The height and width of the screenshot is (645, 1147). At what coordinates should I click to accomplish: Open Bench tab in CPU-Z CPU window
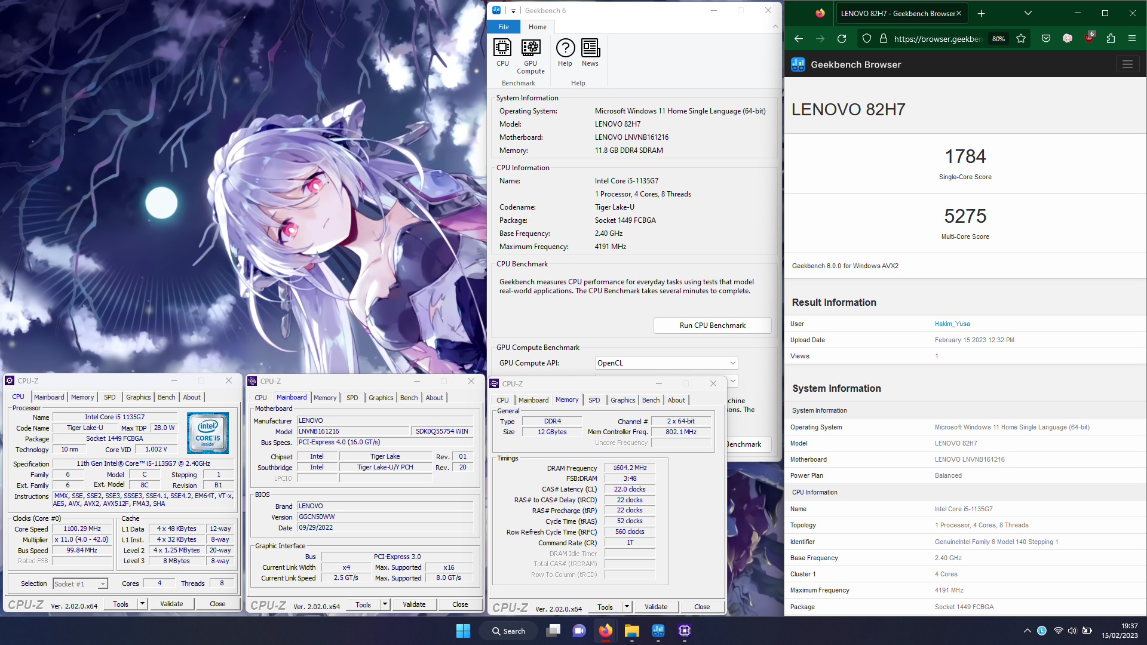166,397
